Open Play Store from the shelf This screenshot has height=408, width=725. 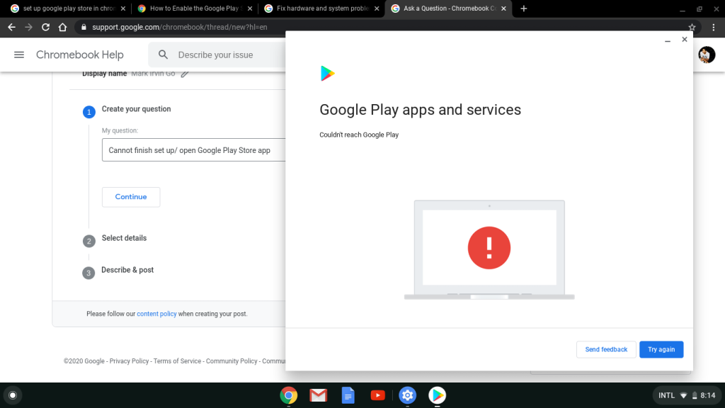click(x=437, y=395)
